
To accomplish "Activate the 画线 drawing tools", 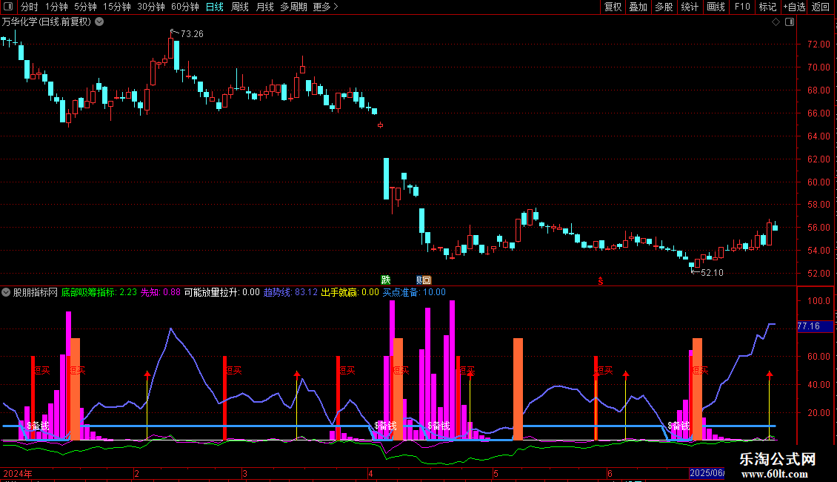I will (716, 7).
